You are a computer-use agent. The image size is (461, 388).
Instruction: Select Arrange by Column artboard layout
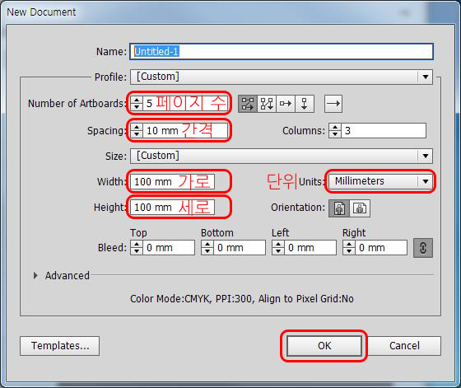click(305, 104)
